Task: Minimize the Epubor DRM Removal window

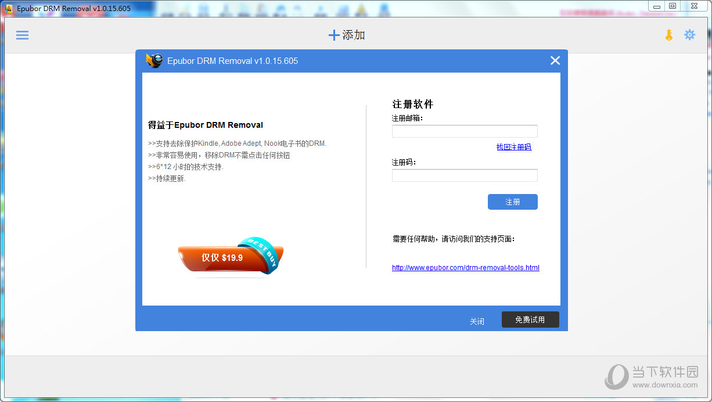Action: click(x=656, y=6)
